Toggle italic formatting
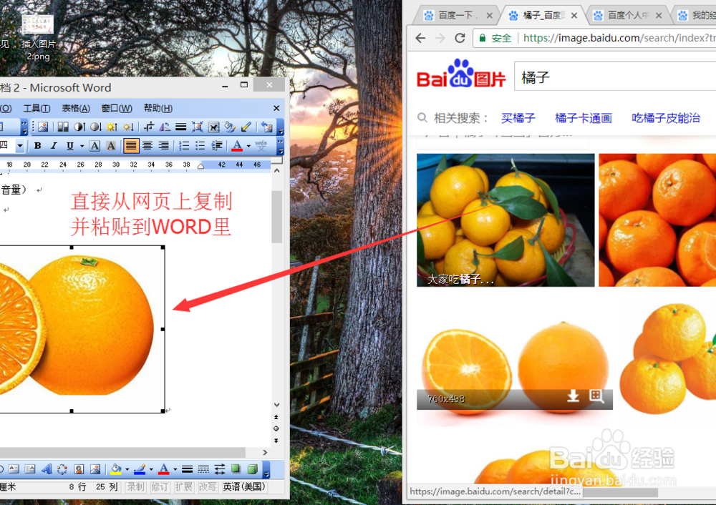 [x=54, y=145]
